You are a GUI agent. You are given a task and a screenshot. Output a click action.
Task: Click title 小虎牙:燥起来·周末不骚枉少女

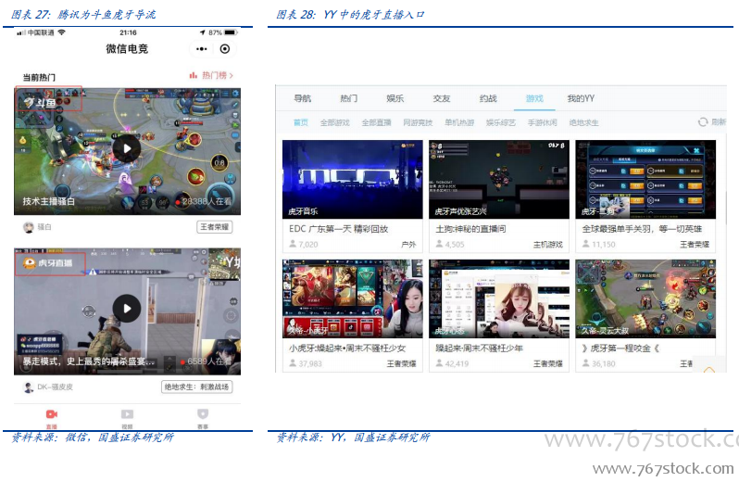pos(347,349)
